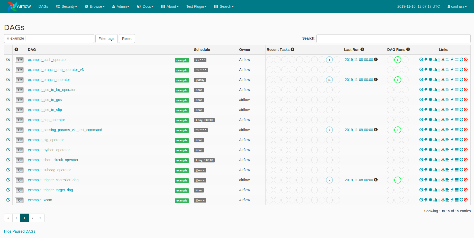Enable the example_gcs_to_sftp DAG toggle
474x238 pixels.
(19, 110)
